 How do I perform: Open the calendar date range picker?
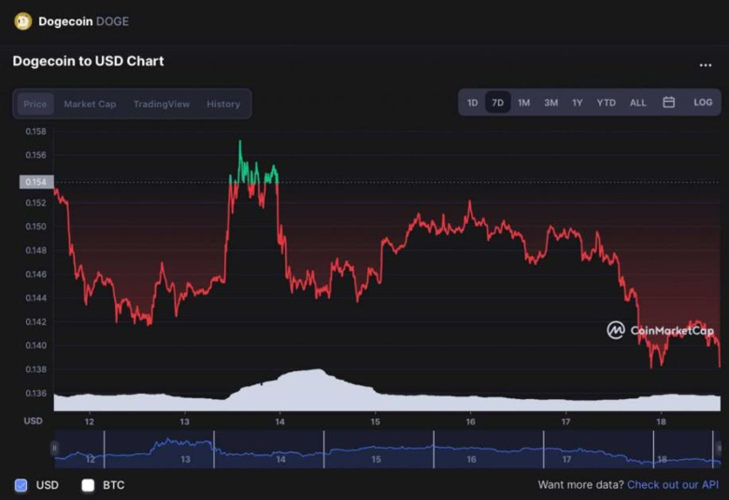pyautogui.click(x=668, y=102)
